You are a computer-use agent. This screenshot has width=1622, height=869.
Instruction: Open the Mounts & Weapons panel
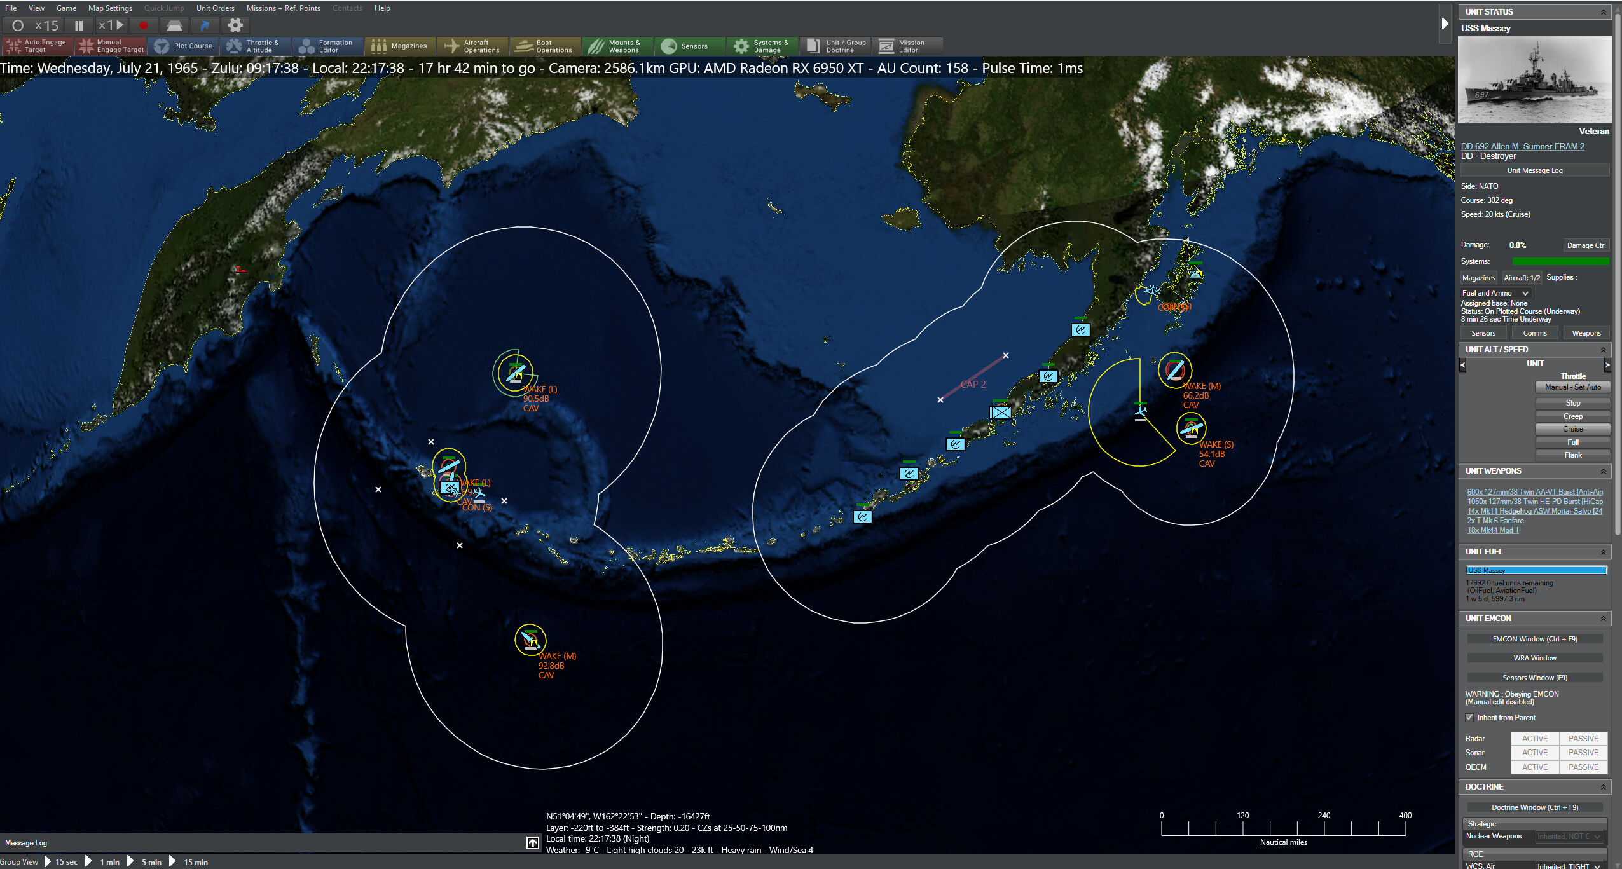[618, 45]
